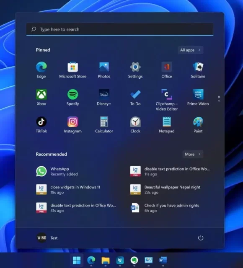This screenshot has height=268, width=243.
Task: Open the Edge pinned app
Action: click(41, 70)
